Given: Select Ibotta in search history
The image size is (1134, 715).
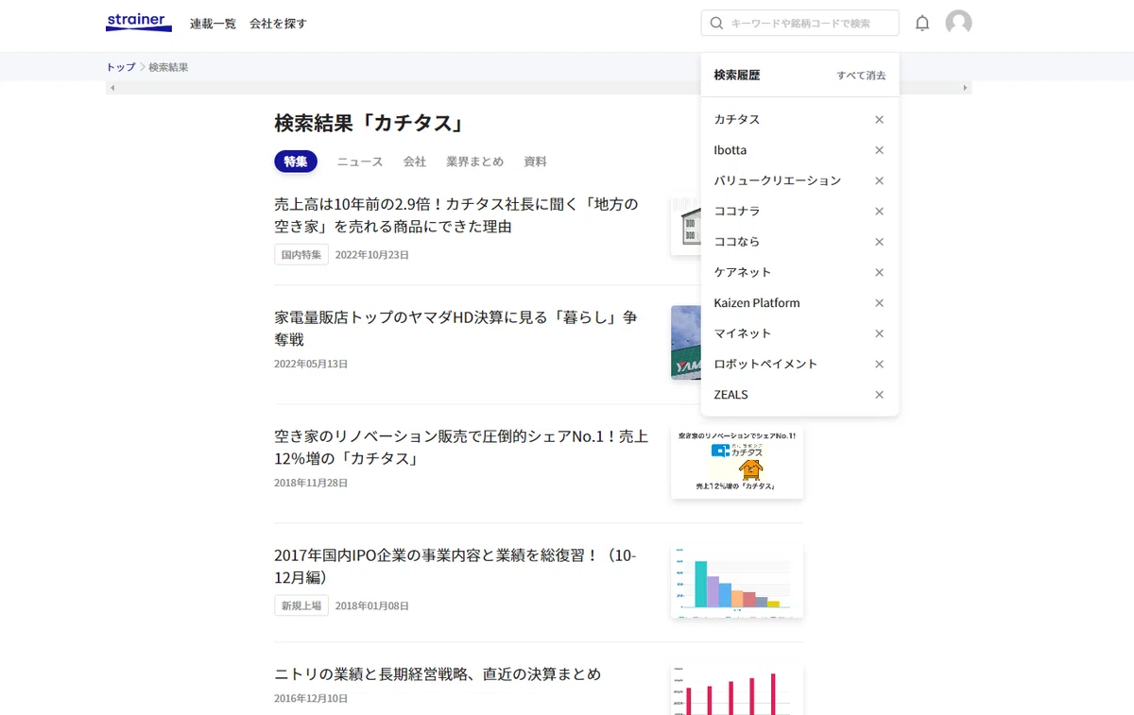Looking at the screenshot, I should (730, 150).
